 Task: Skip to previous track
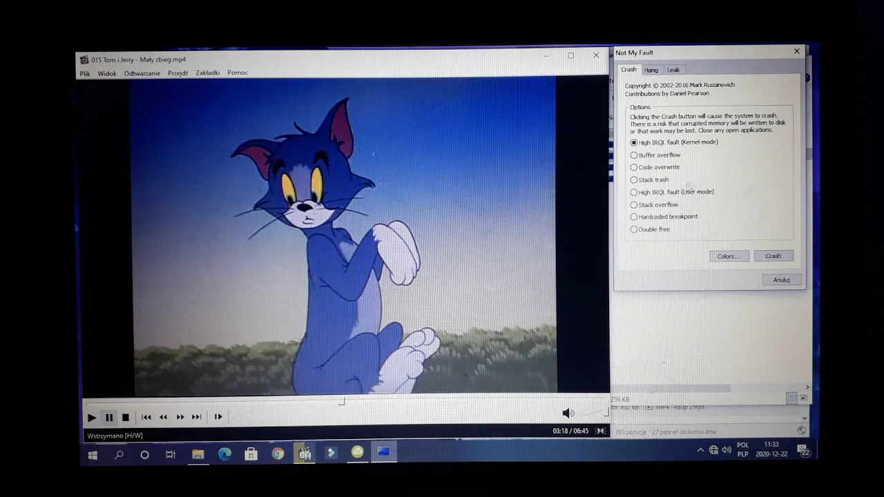pos(146,417)
